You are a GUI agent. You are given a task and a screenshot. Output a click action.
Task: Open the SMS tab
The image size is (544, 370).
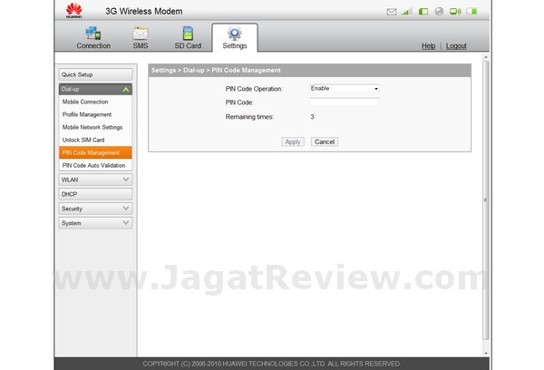point(141,38)
